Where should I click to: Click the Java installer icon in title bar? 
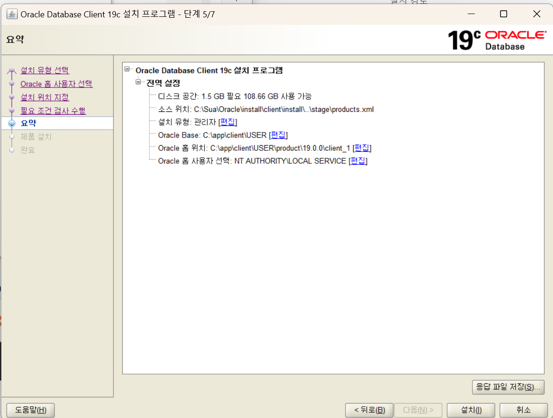pos(12,14)
